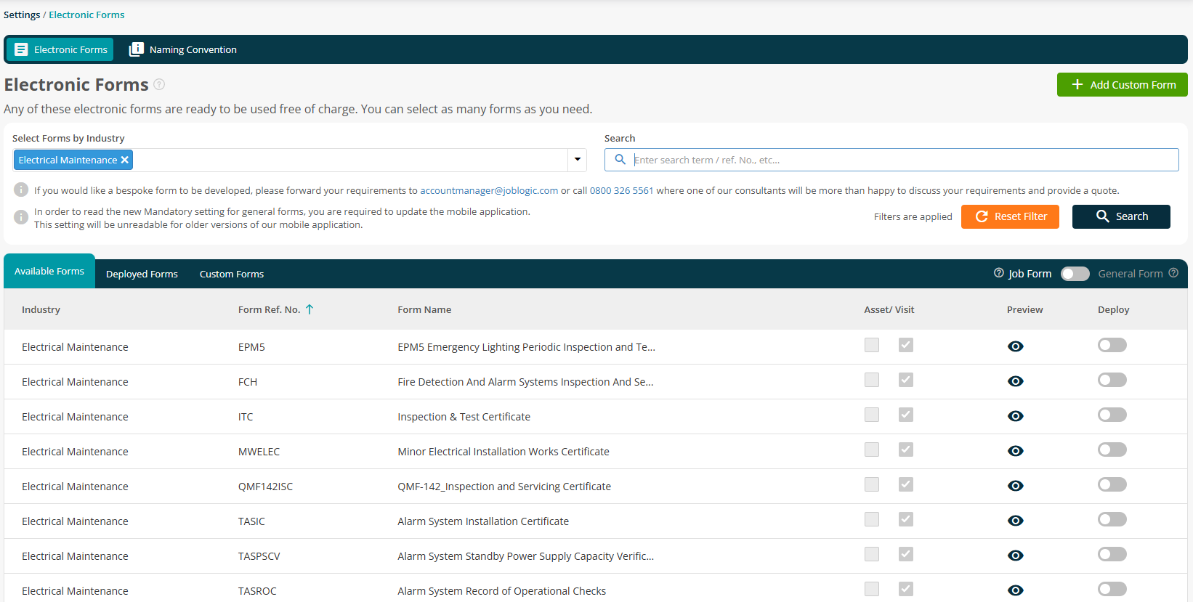Select the QMF142ISC reference cell
Image resolution: width=1193 pixels, height=602 pixels.
(265, 487)
